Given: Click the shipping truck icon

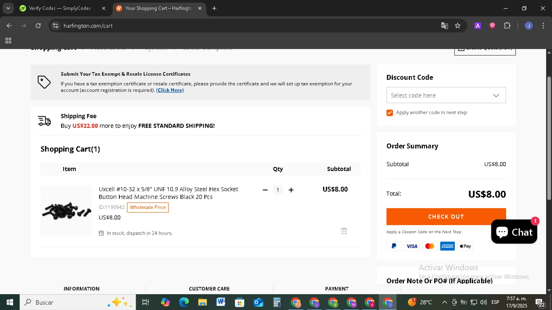Looking at the screenshot, I should [x=44, y=121].
